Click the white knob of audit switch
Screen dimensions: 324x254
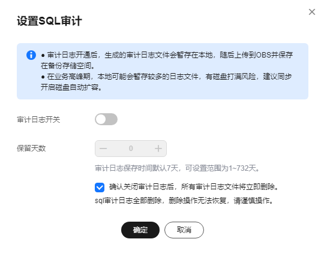click(x=101, y=119)
